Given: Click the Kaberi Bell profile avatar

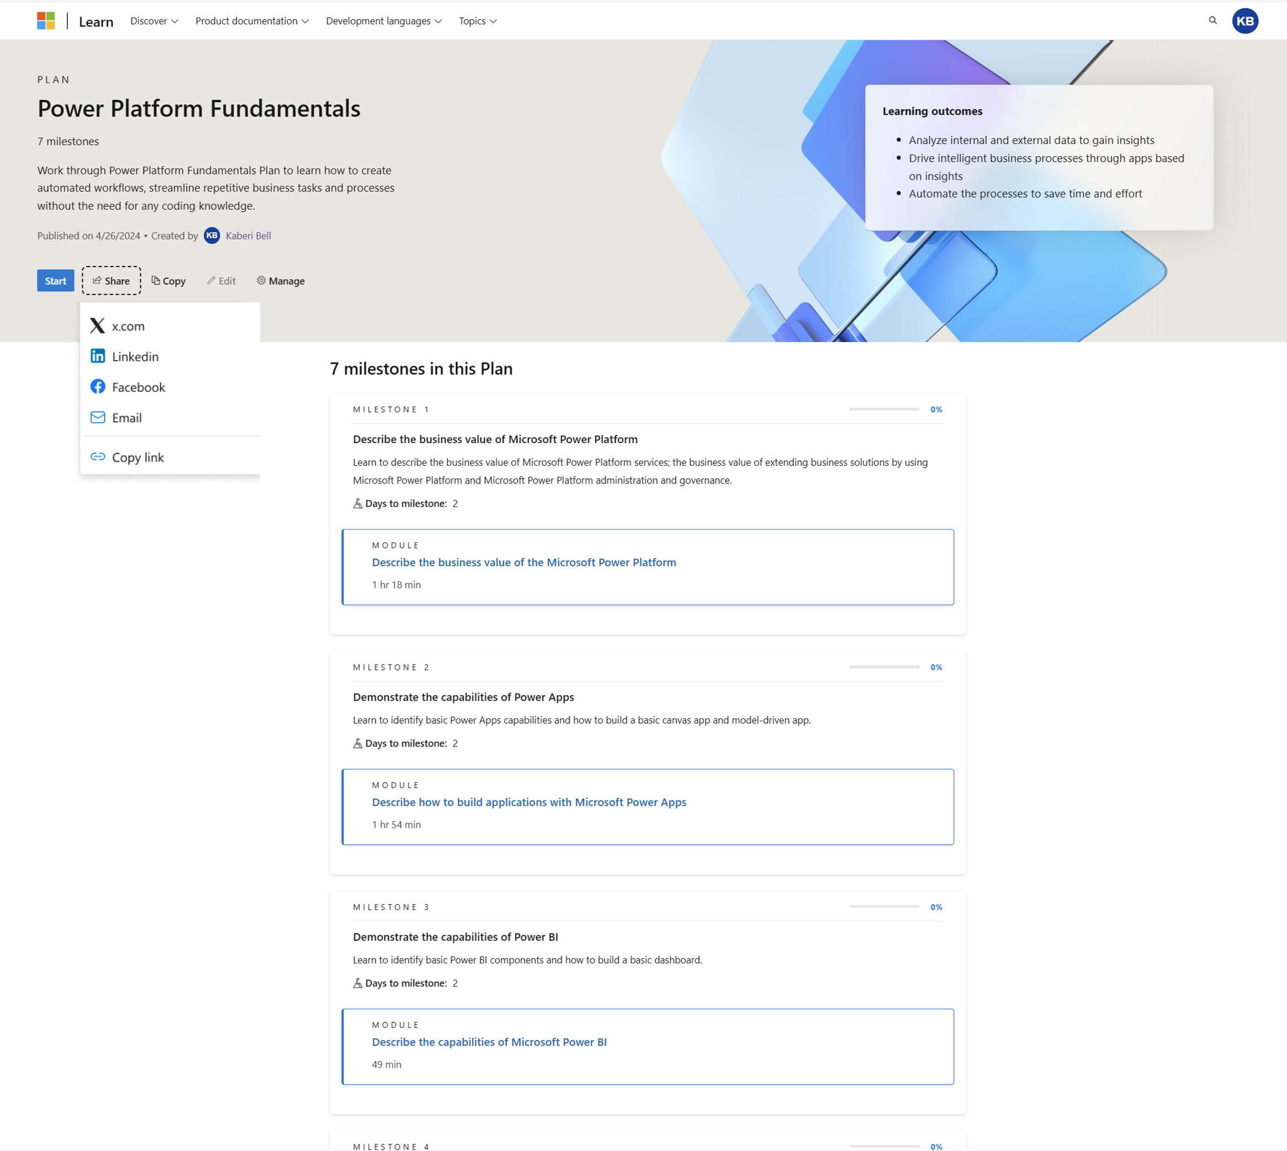Looking at the screenshot, I should 210,236.
